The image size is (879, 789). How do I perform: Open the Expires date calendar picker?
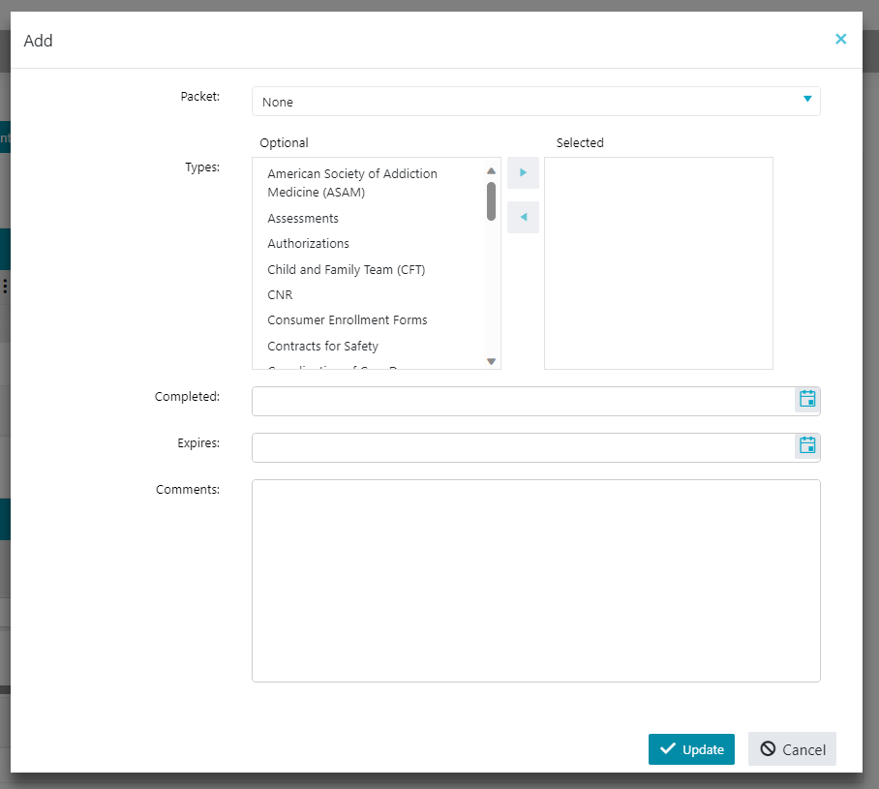[807, 445]
